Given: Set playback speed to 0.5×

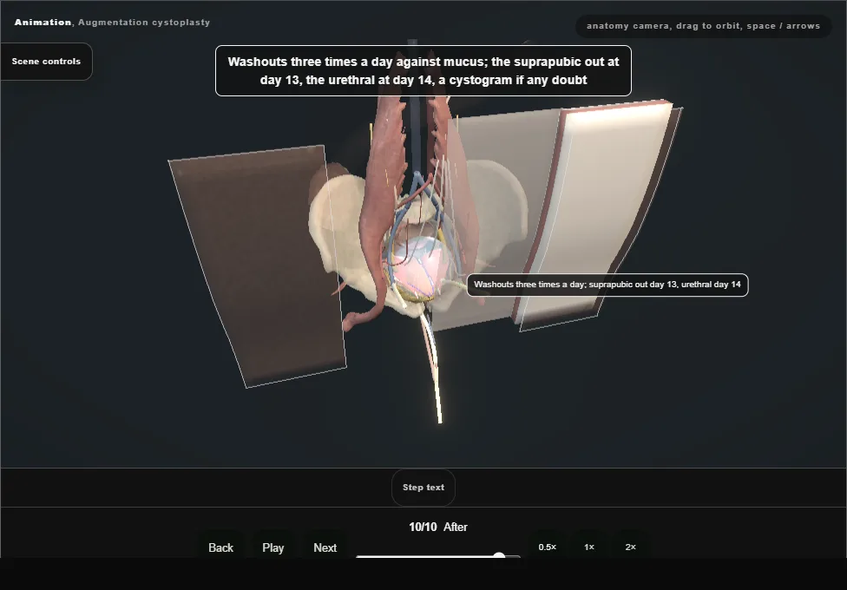Looking at the screenshot, I should [x=548, y=547].
